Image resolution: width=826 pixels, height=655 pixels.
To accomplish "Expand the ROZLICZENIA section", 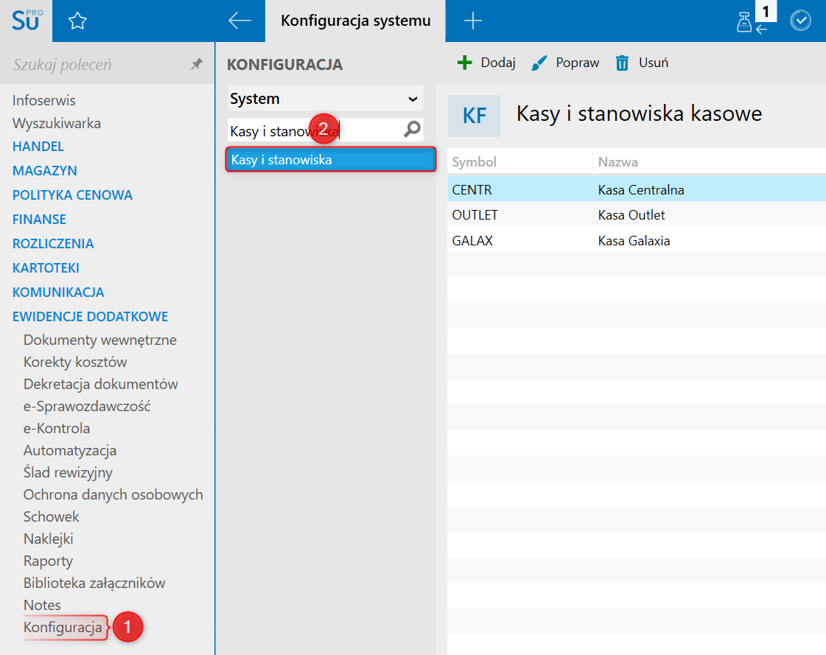I will click(x=52, y=243).
